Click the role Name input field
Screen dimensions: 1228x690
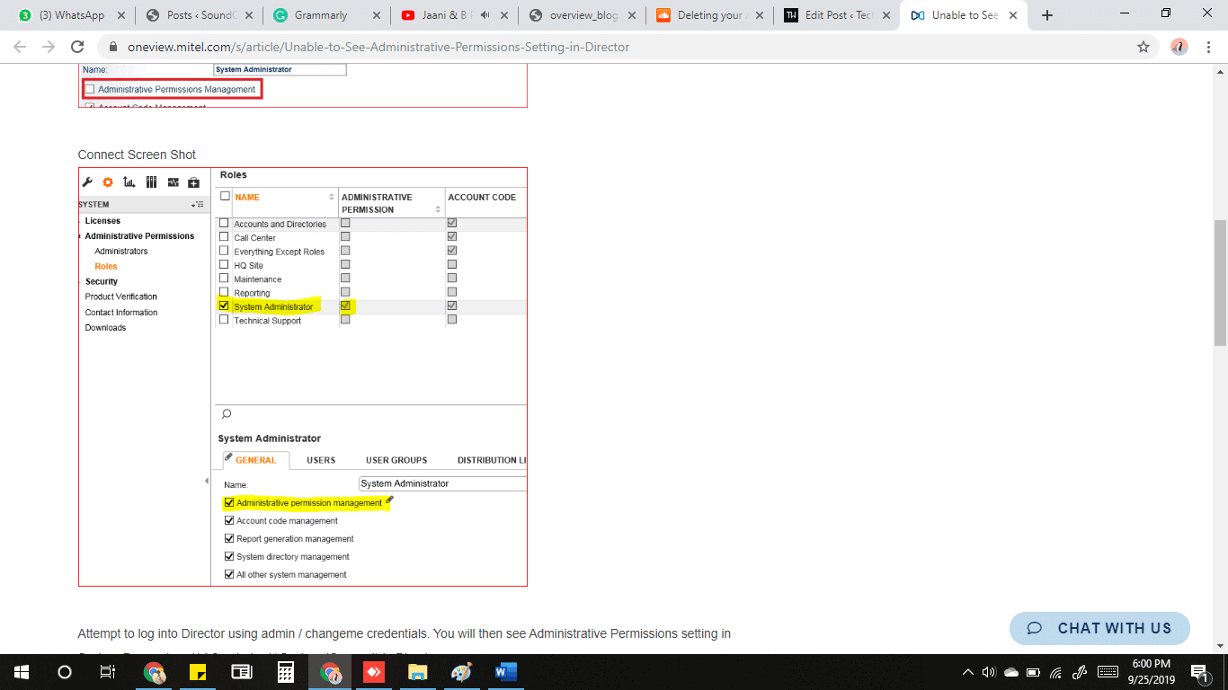pos(442,483)
